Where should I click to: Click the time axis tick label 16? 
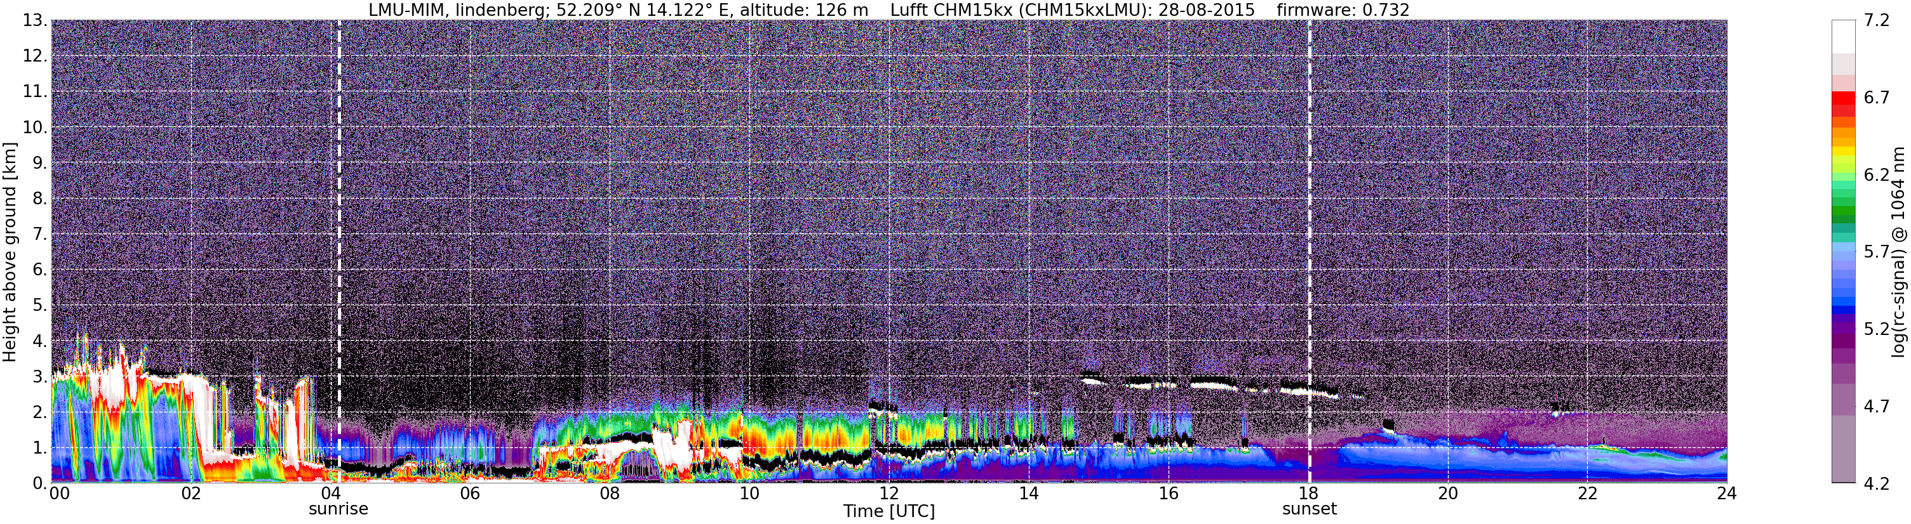[x=1169, y=494]
